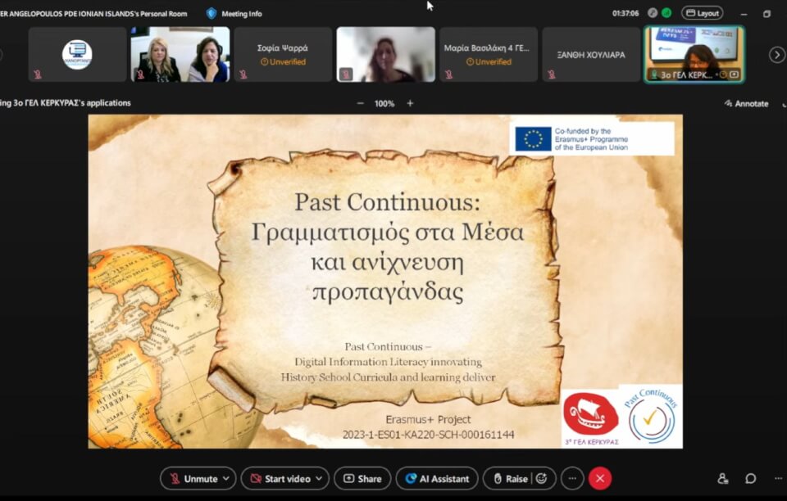787x501 pixels.
Task: Open Annotate tool for shared content
Action: click(746, 104)
